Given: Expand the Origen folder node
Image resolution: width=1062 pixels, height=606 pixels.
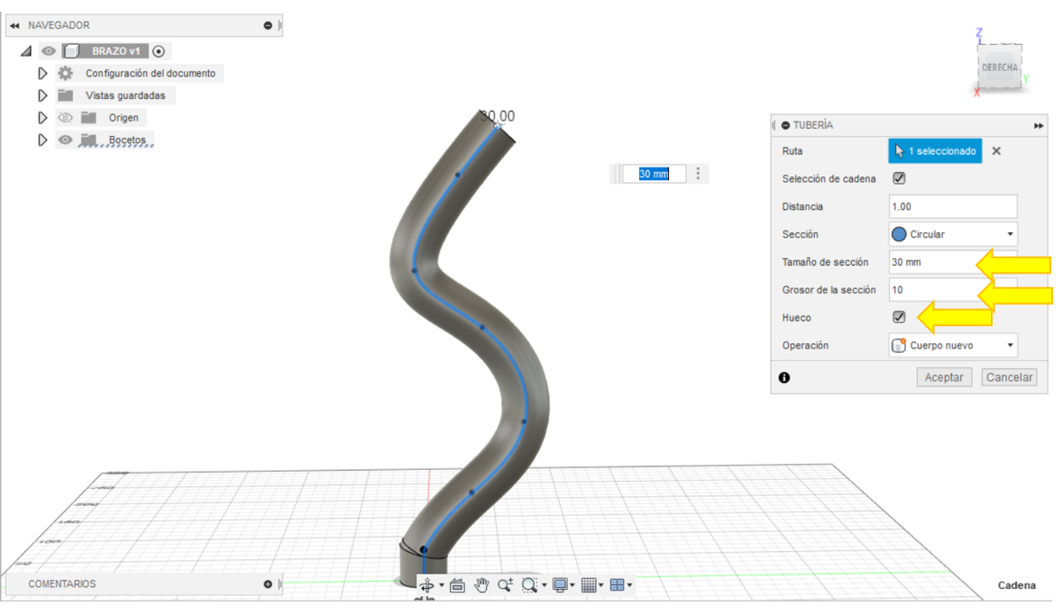Looking at the screenshot, I should [42, 118].
